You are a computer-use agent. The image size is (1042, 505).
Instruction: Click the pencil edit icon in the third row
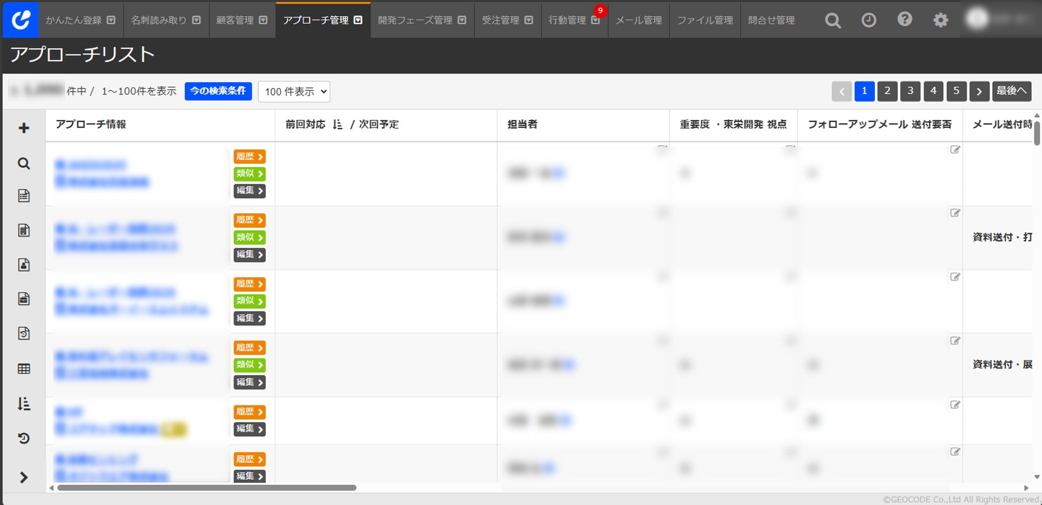(955, 277)
